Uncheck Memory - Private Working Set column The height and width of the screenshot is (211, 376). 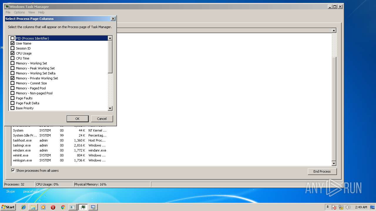(13, 78)
